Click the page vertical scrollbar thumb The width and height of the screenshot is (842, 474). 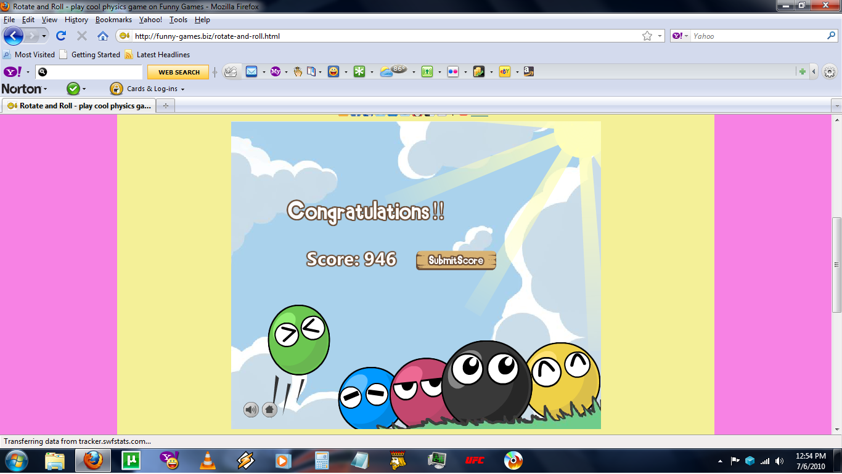pyautogui.click(x=836, y=265)
